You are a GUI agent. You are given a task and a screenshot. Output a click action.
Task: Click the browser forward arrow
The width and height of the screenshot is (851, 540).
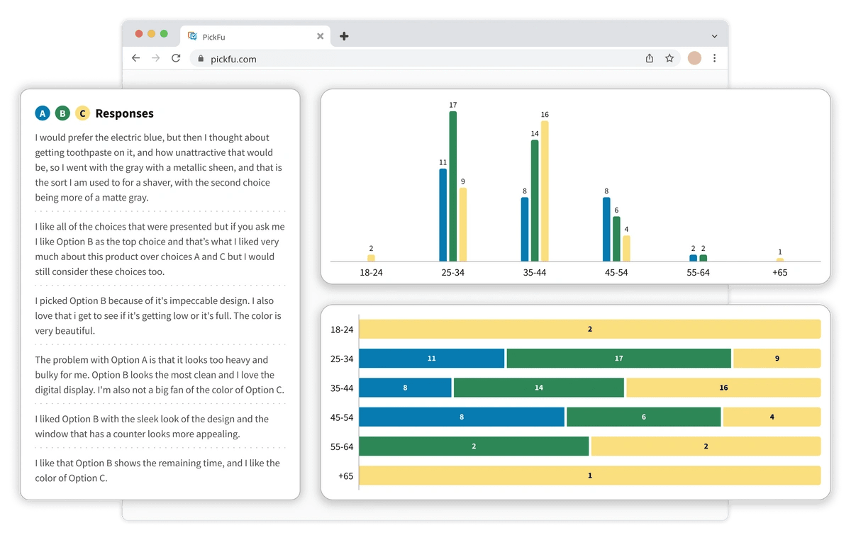point(156,58)
